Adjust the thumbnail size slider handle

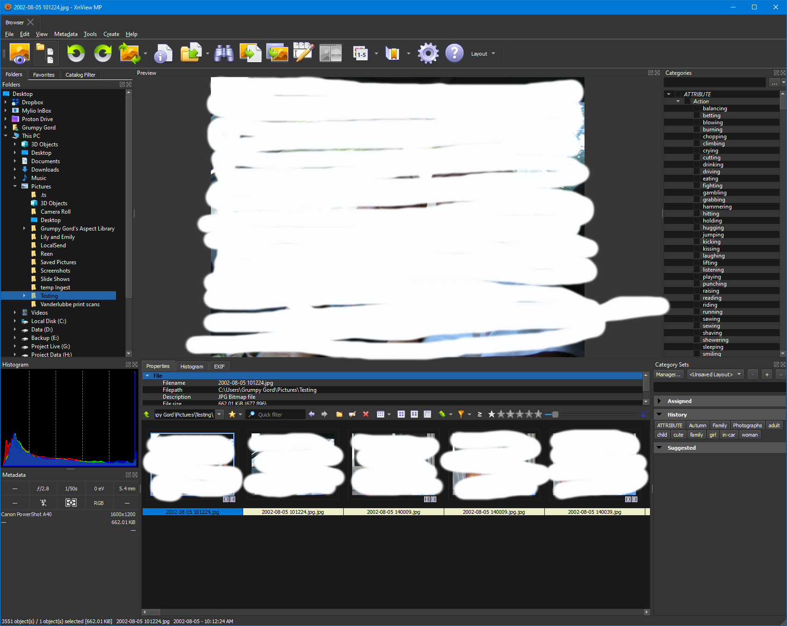(x=555, y=414)
